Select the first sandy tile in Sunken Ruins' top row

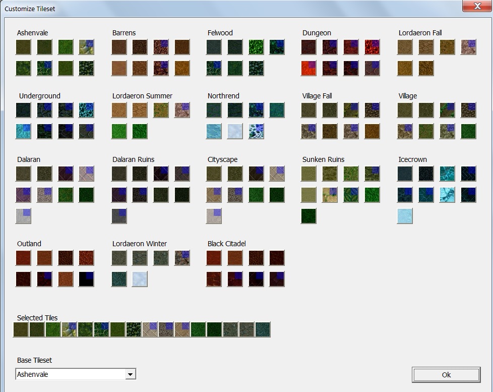[x=309, y=174]
